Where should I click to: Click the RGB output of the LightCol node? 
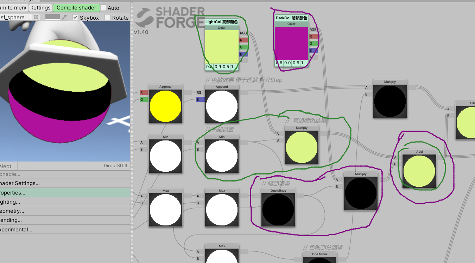point(243,33)
